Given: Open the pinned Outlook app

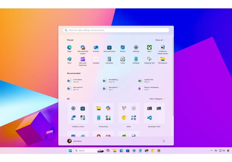Looking at the screenshot, I should point(96,49).
